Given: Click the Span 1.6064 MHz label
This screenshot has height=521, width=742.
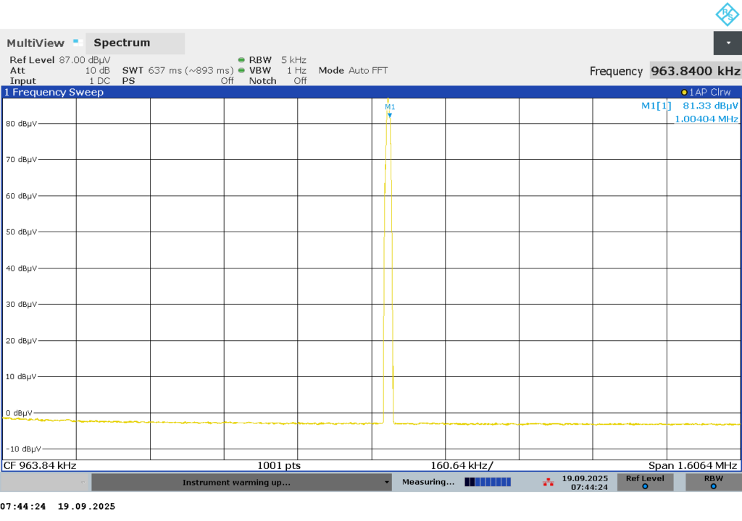Looking at the screenshot, I should (693, 465).
